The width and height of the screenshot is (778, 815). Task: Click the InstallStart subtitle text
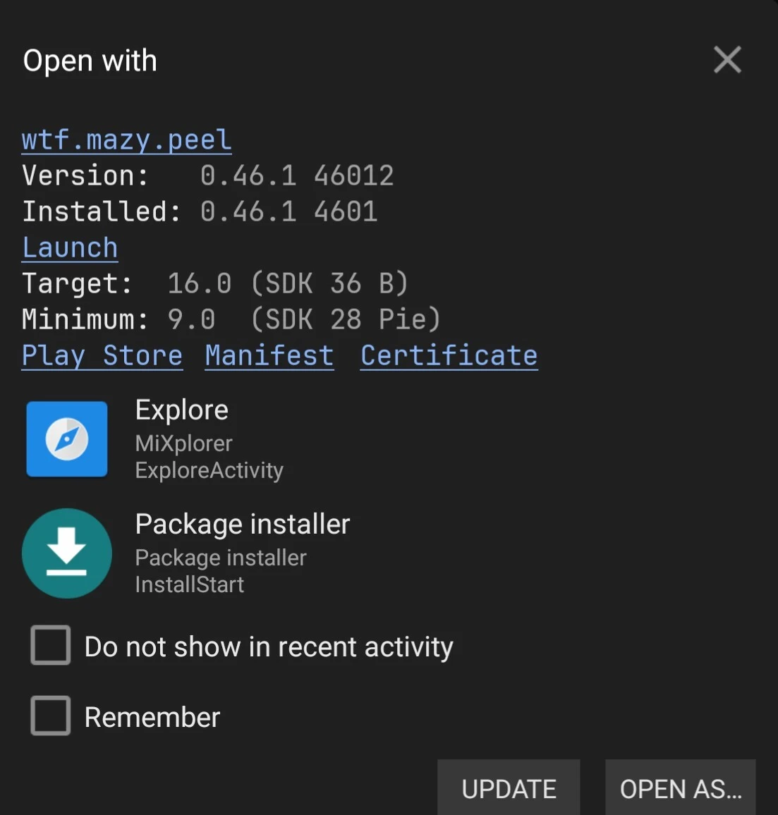[189, 584]
